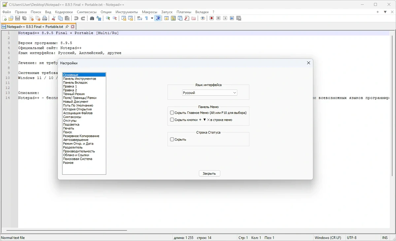Click the ▼ arrow at menu bar right
This screenshot has height=241, width=396.
pyautogui.click(x=385, y=12)
